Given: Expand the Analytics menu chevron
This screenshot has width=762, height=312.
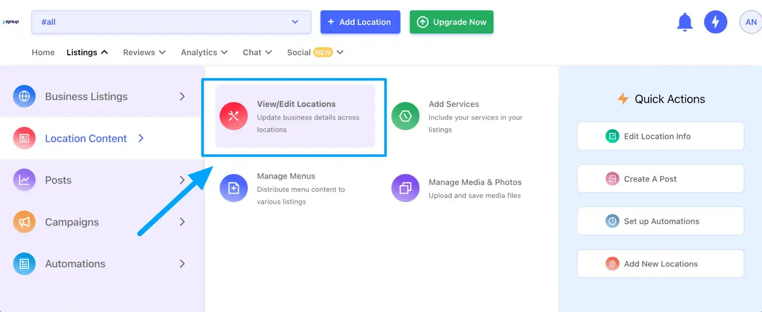Looking at the screenshot, I should click(x=224, y=52).
